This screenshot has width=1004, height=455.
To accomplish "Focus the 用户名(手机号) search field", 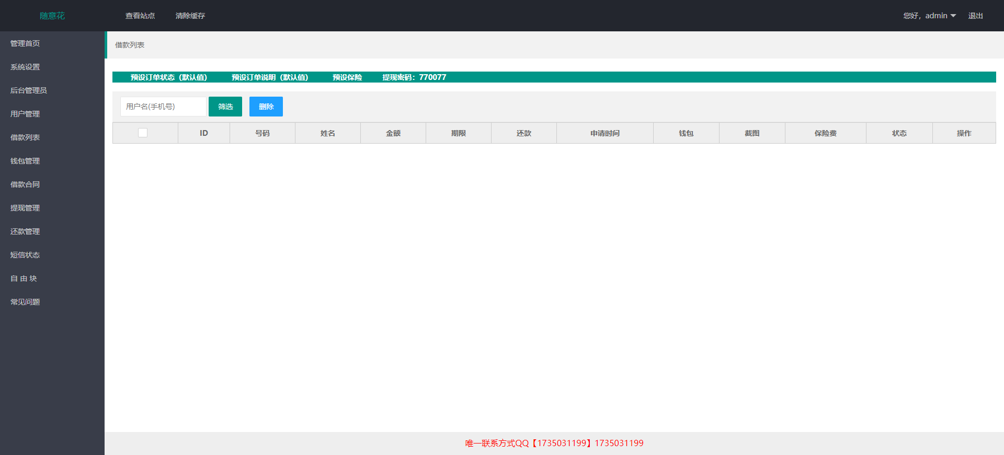I will pyautogui.click(x=163, y=107).
